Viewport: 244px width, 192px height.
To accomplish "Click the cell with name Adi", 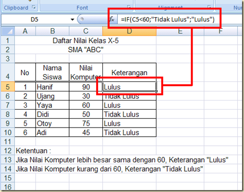I will pos(52,132).
